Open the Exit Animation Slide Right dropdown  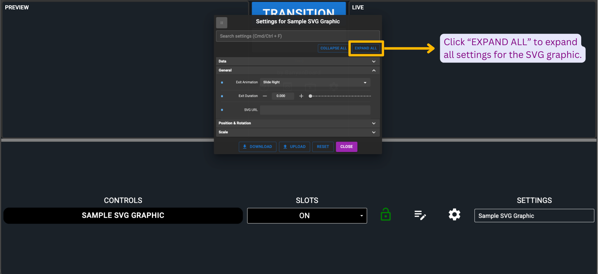pyautogui.click(x=315, y=82)
